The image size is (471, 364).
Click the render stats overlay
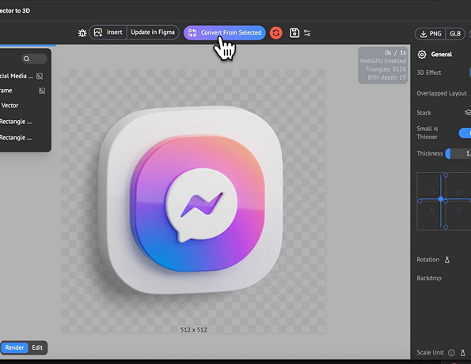click(382, 65)
